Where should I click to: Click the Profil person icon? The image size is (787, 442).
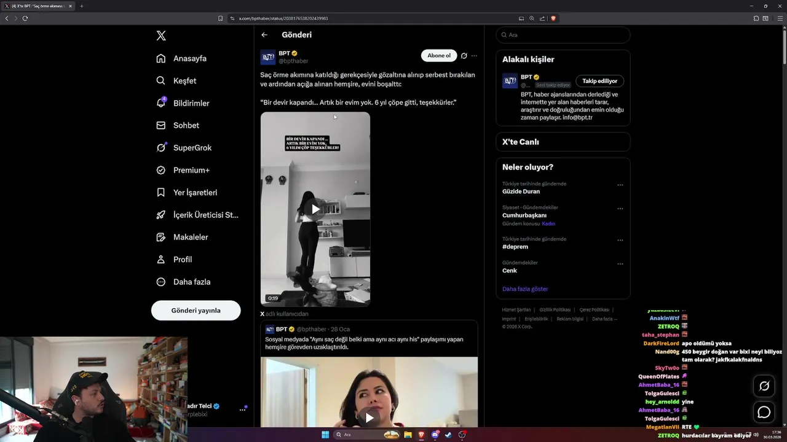coord(161,259)
